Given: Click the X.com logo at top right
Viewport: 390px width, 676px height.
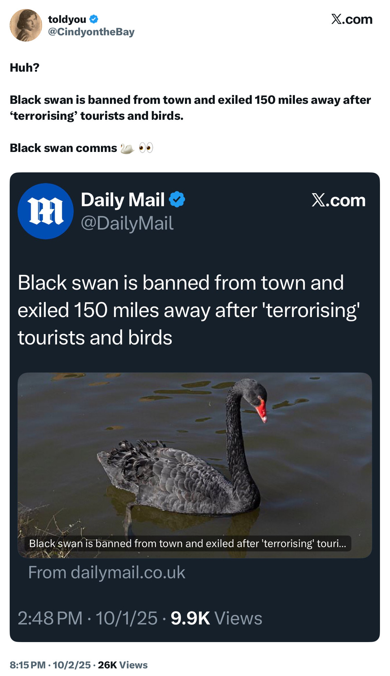Looking at the screenshot, I should tap(352, 19).
